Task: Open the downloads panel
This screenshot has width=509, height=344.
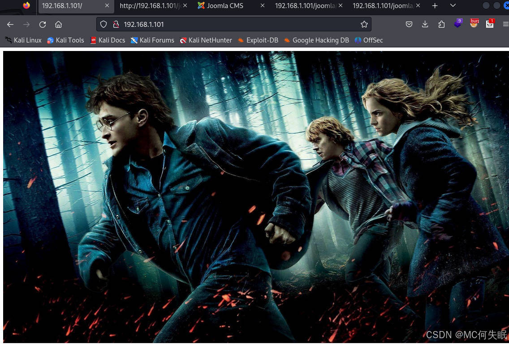Action: click(x=425, y=24)
